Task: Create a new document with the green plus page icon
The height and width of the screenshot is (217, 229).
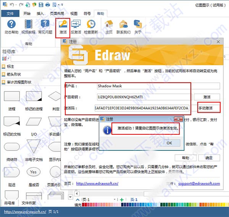Action: point(27,5)
